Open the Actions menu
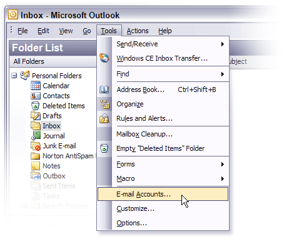Screen dimensions: 294x251 point(138,31)
